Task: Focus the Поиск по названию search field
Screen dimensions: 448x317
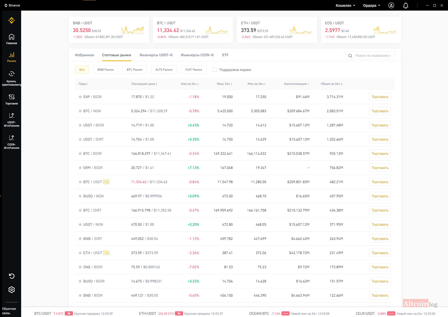Action: pyautogui.click(x=370, y=55)
